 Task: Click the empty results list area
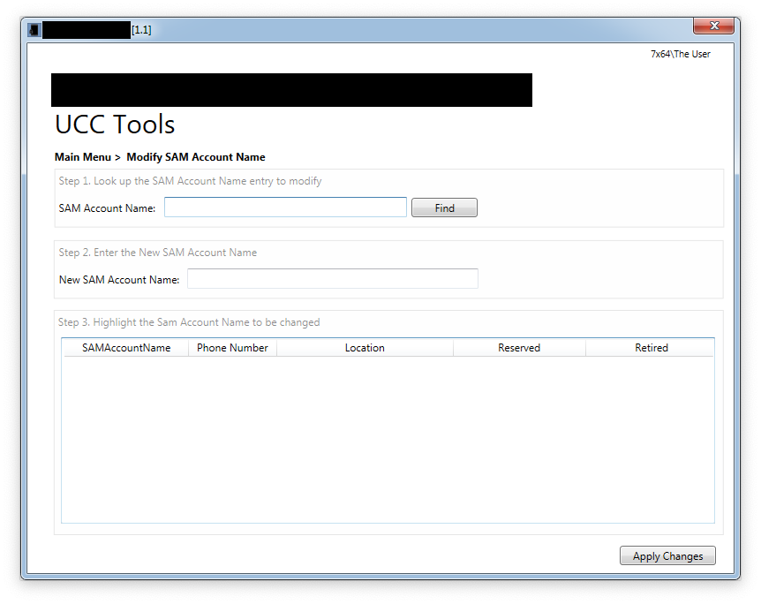(x=387, y=439)
